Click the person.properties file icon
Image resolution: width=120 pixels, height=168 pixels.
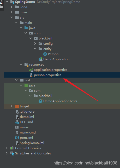[31, 75]
